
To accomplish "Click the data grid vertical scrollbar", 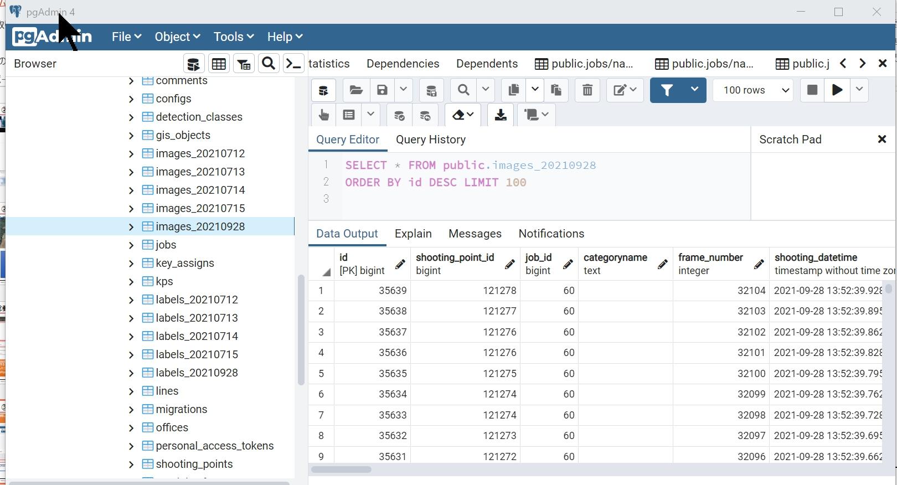I will point(889,288).
